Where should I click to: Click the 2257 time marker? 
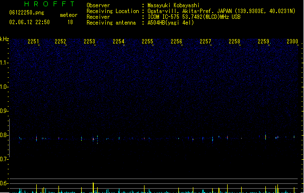pyautogui.click(x=205, y=41)
